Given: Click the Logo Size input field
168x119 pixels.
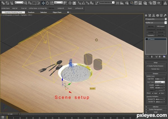Looking at the screenshot, I should coord(159,79).
